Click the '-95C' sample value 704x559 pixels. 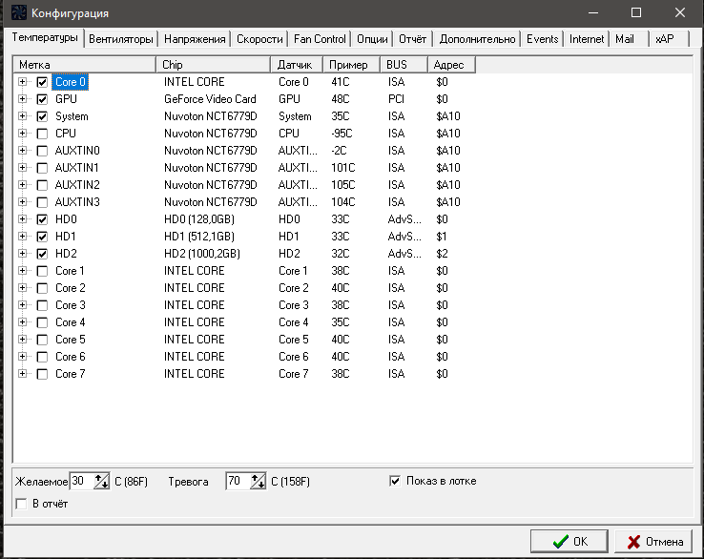[x=342, y=134]
